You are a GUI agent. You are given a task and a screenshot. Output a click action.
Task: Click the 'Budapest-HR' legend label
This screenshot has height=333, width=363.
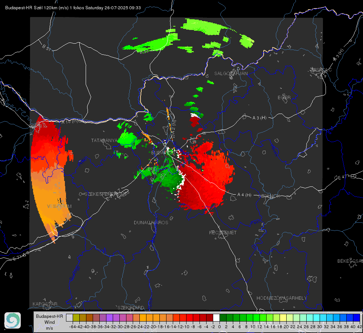click(x=50, y=316)
